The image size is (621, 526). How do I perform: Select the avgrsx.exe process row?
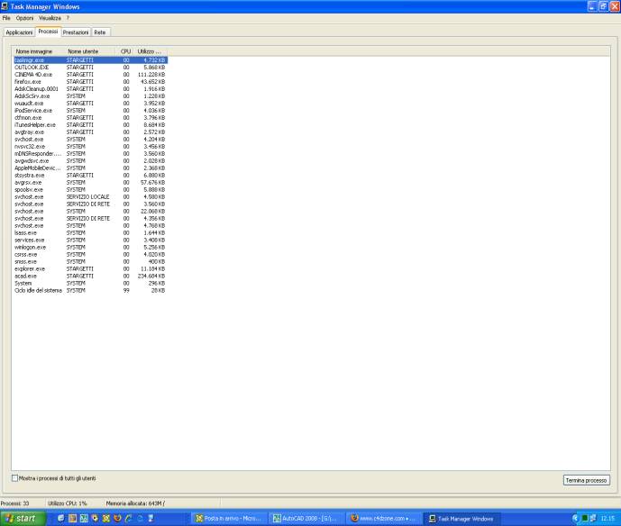click(x=90, y=183)
